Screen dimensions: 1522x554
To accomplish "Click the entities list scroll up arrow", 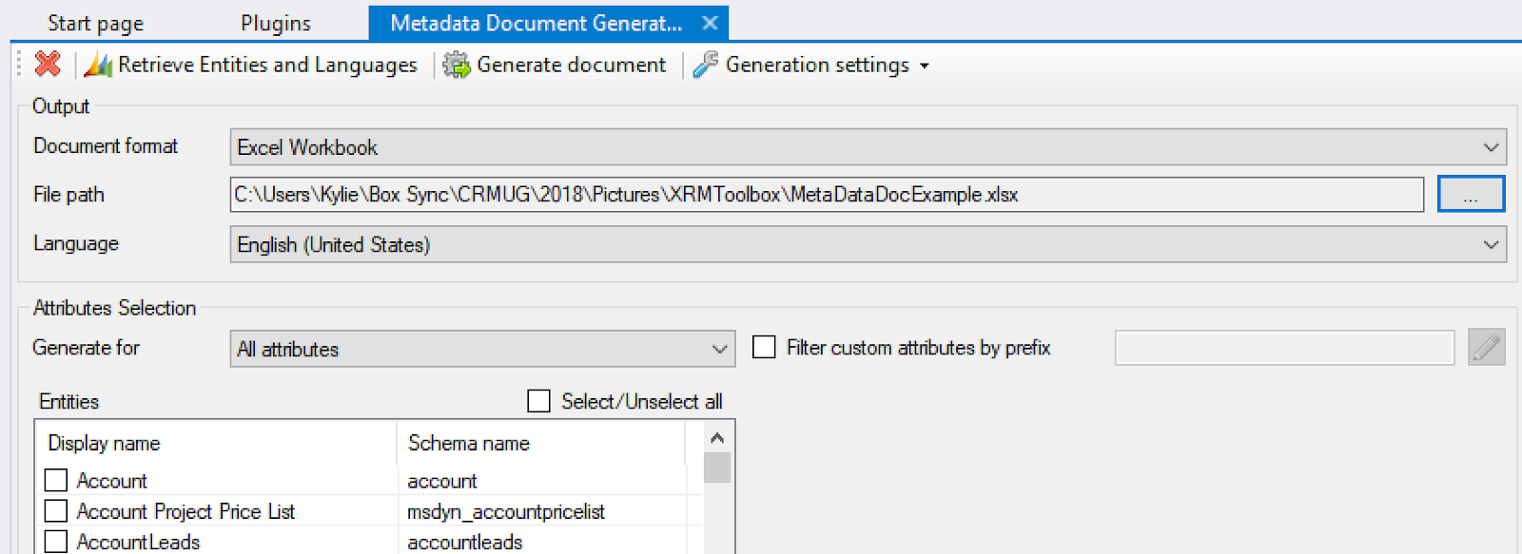I will pos(717,438).
